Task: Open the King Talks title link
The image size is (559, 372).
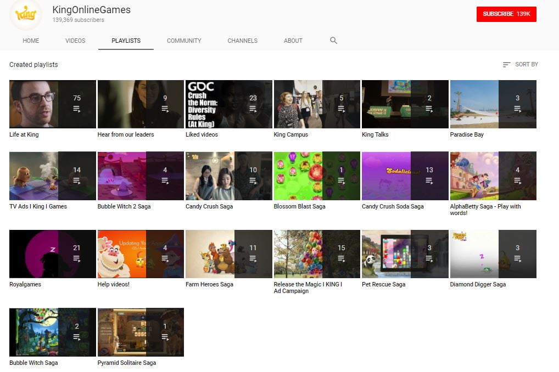Action: (x=375, y=134)
